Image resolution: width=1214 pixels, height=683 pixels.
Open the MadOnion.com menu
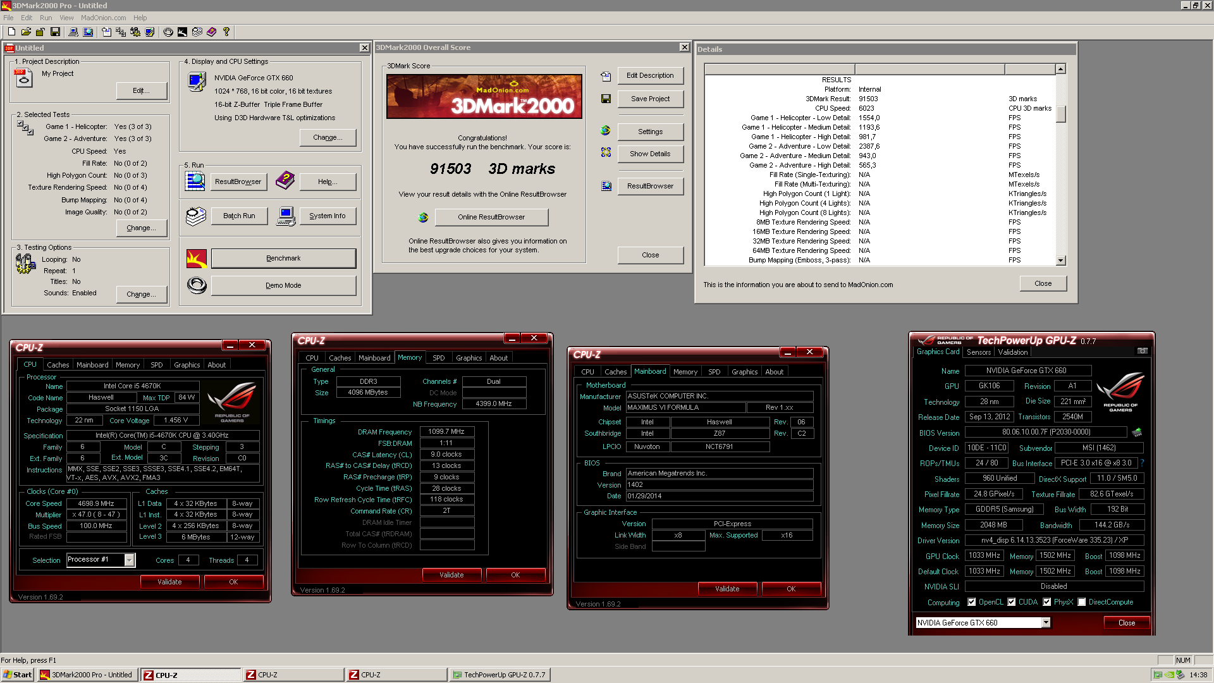pyautogui.click(x=103, y=18)
